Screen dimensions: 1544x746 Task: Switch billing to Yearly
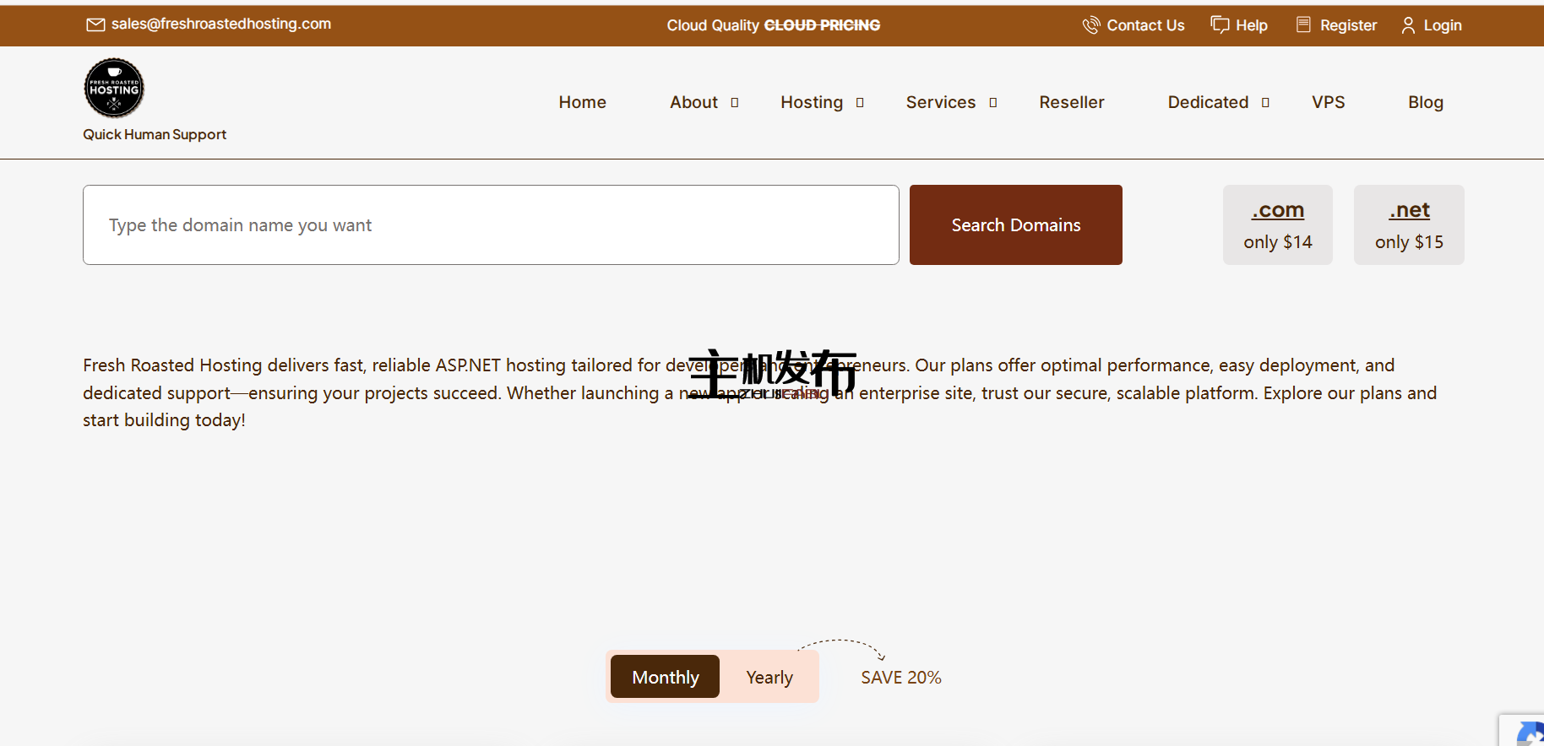pyautogui.click(x=769, y=677)
